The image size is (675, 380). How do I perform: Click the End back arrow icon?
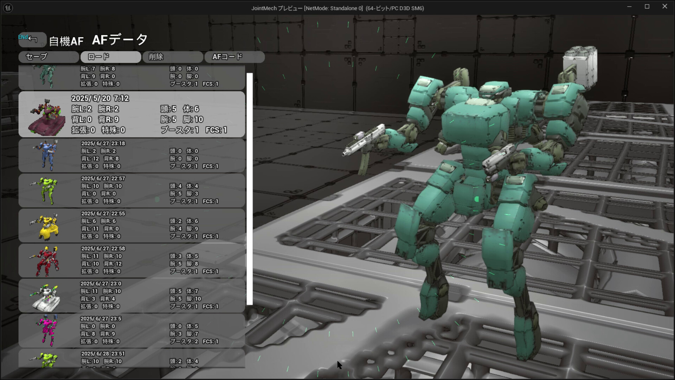click(32, 39)
